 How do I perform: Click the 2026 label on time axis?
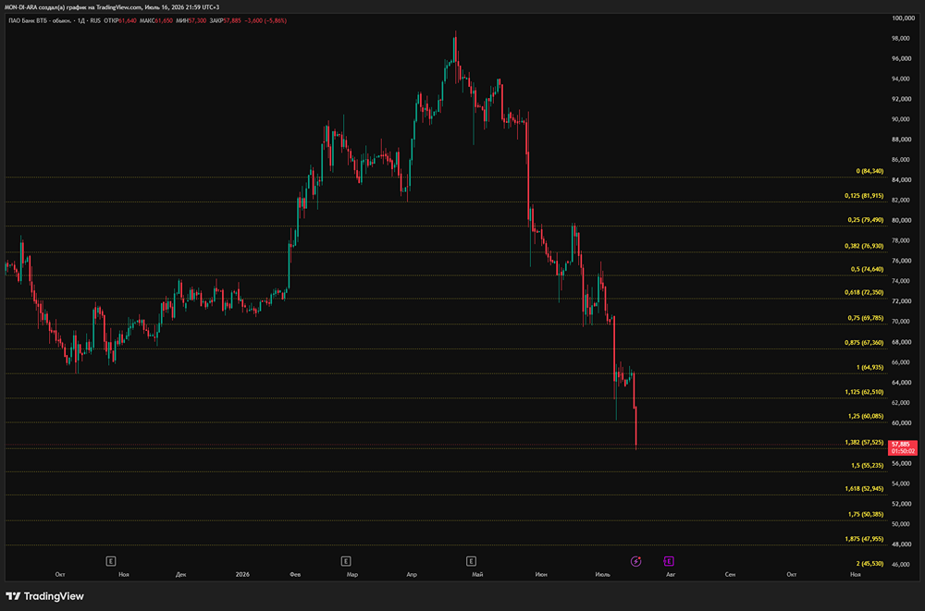(241, 574)
